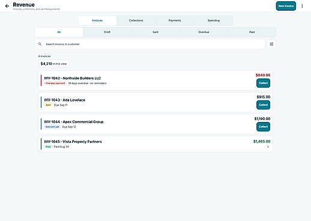
Task: Click the $640.00 amount
Action: (x=263, y=75)
